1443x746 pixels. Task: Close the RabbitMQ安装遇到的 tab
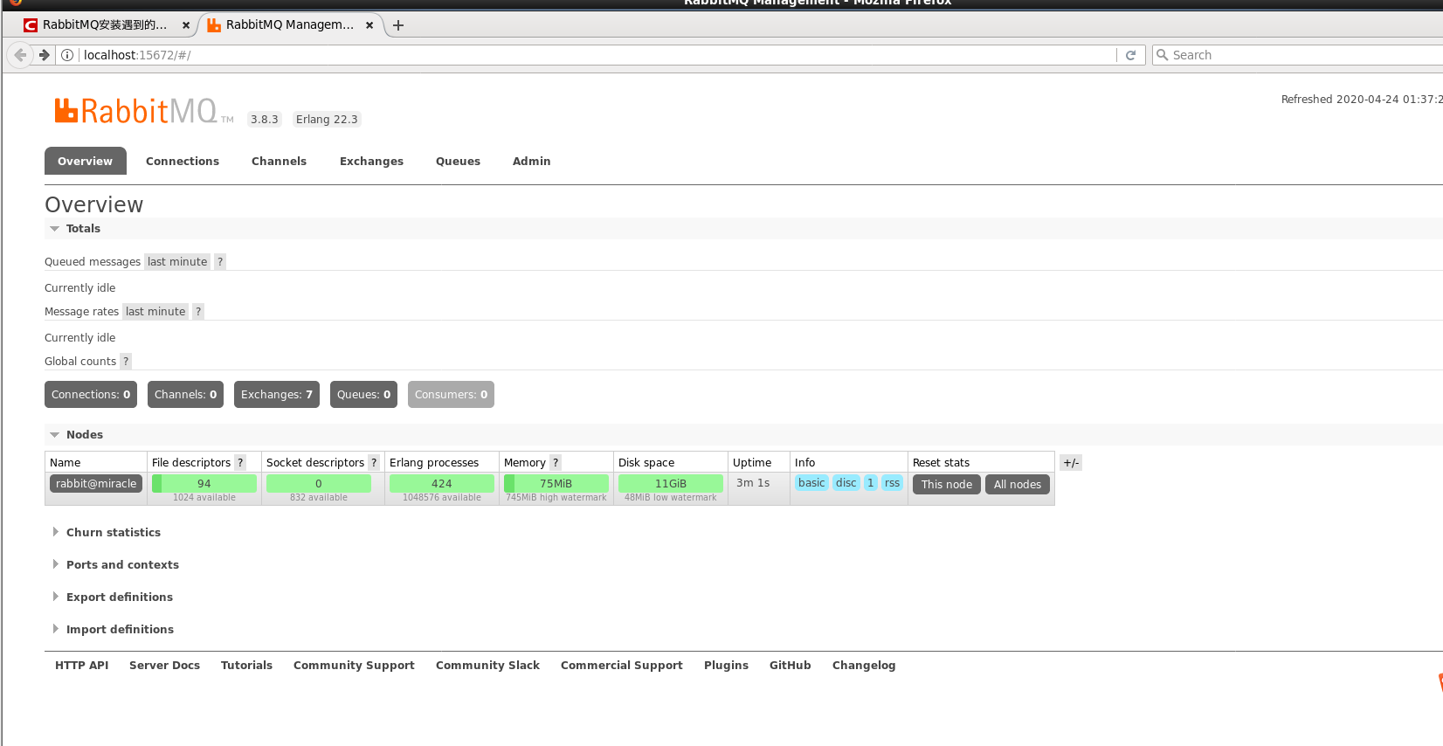click(x=186, y=25)
